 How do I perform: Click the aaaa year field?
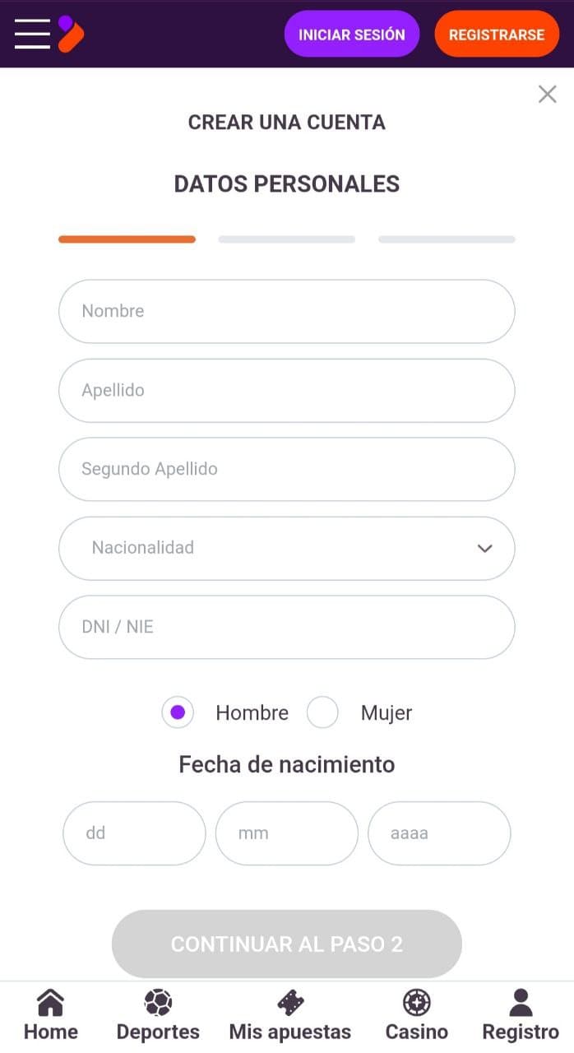[x=439, y=833]
